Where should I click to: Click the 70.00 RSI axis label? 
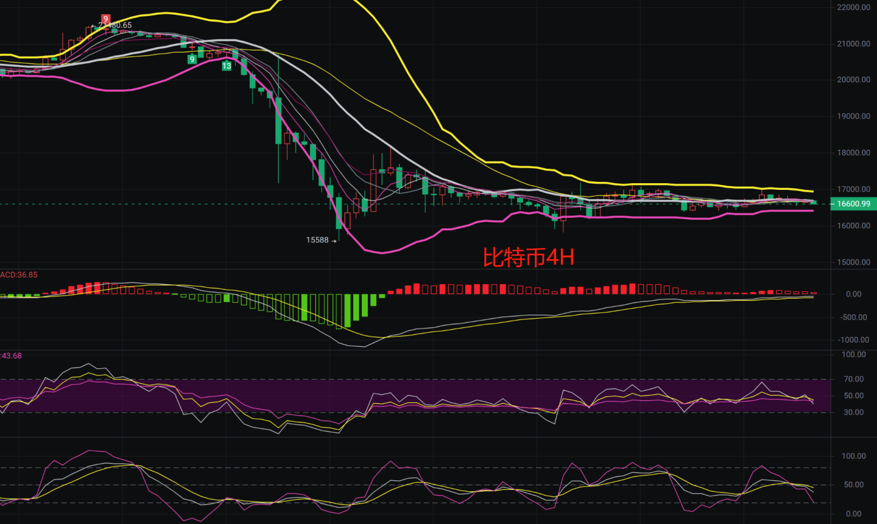tap(853, 379)
